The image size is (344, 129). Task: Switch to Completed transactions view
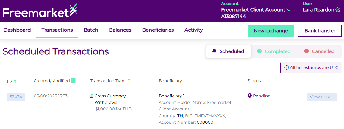click(x=274, y=51)
